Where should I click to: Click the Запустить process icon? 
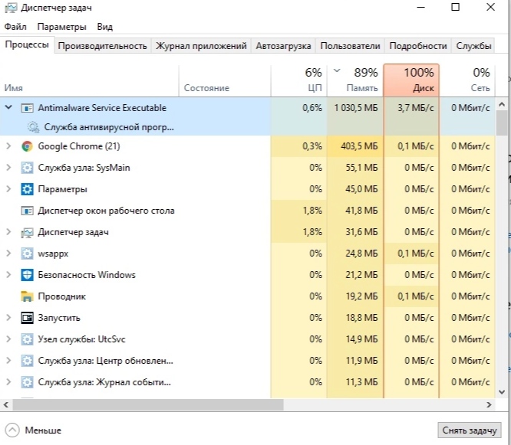27,318
